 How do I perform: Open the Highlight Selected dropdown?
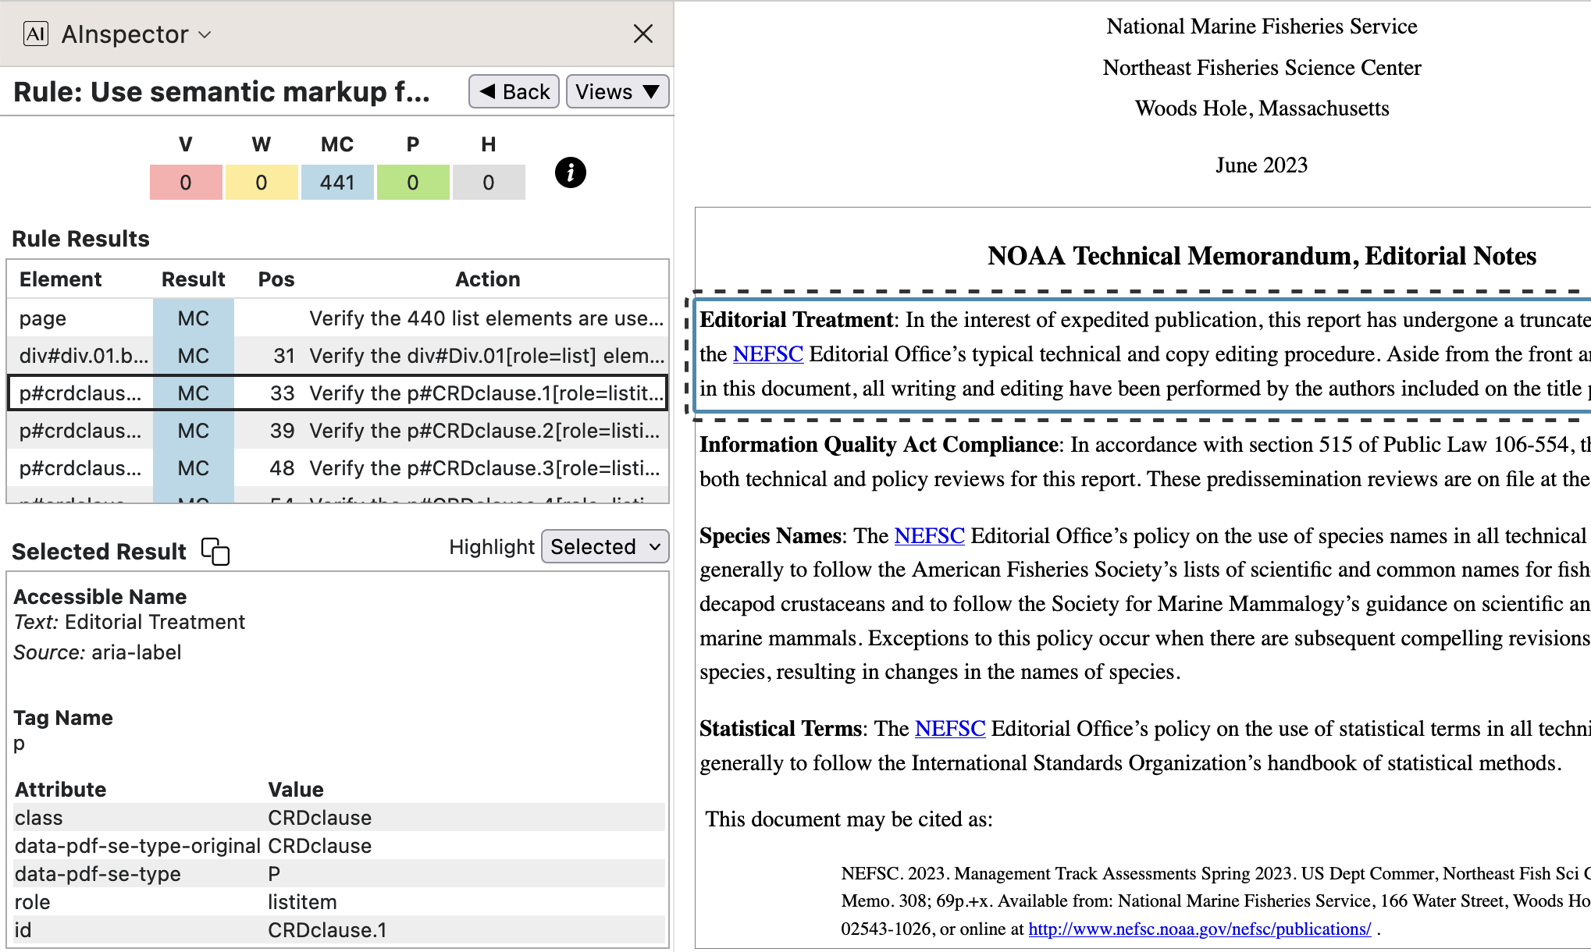point(605,547)
